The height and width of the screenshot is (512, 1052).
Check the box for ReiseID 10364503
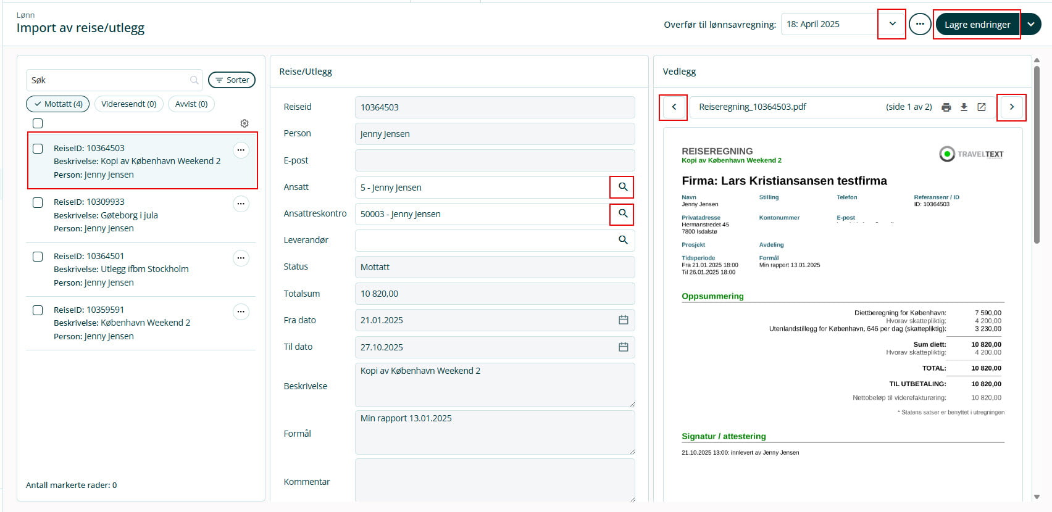pos(38,149)
